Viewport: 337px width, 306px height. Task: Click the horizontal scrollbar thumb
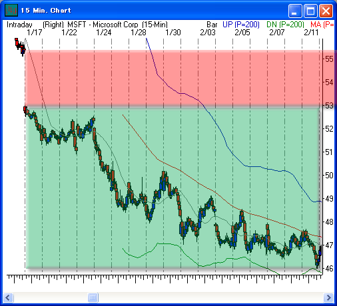93,297
